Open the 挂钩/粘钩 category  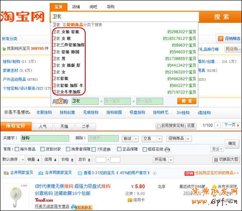point(11,62)
